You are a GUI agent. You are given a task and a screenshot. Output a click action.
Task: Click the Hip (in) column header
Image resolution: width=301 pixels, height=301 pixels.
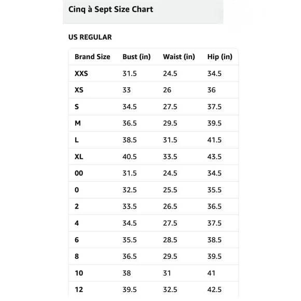[220, 57]
